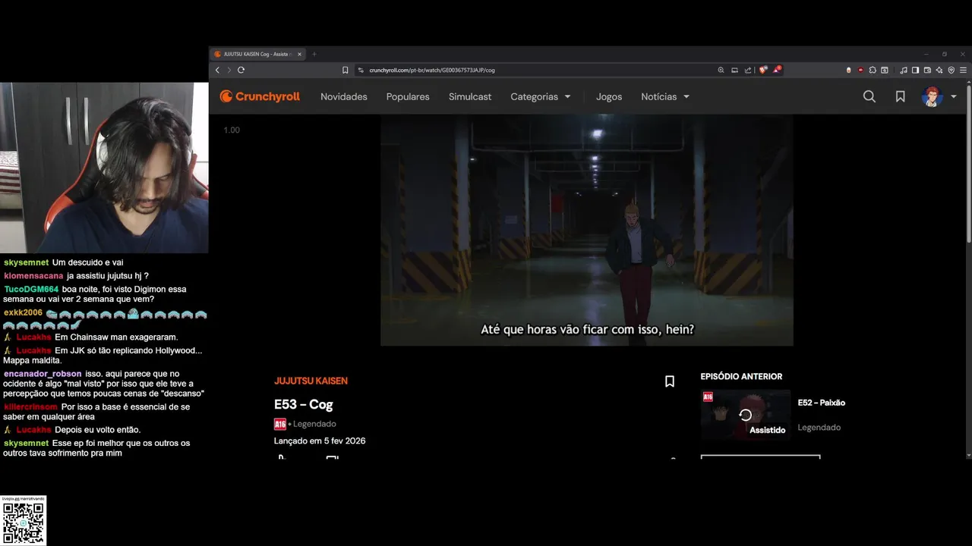Viewport: 972px width, 546px height.
Task: Click the QR code in stream overlay
Action: (x=24, y=522)
